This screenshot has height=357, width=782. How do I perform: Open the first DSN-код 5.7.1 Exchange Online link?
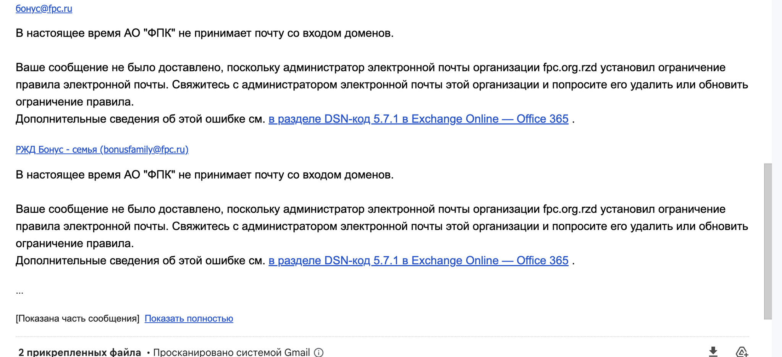coord(418,119)
